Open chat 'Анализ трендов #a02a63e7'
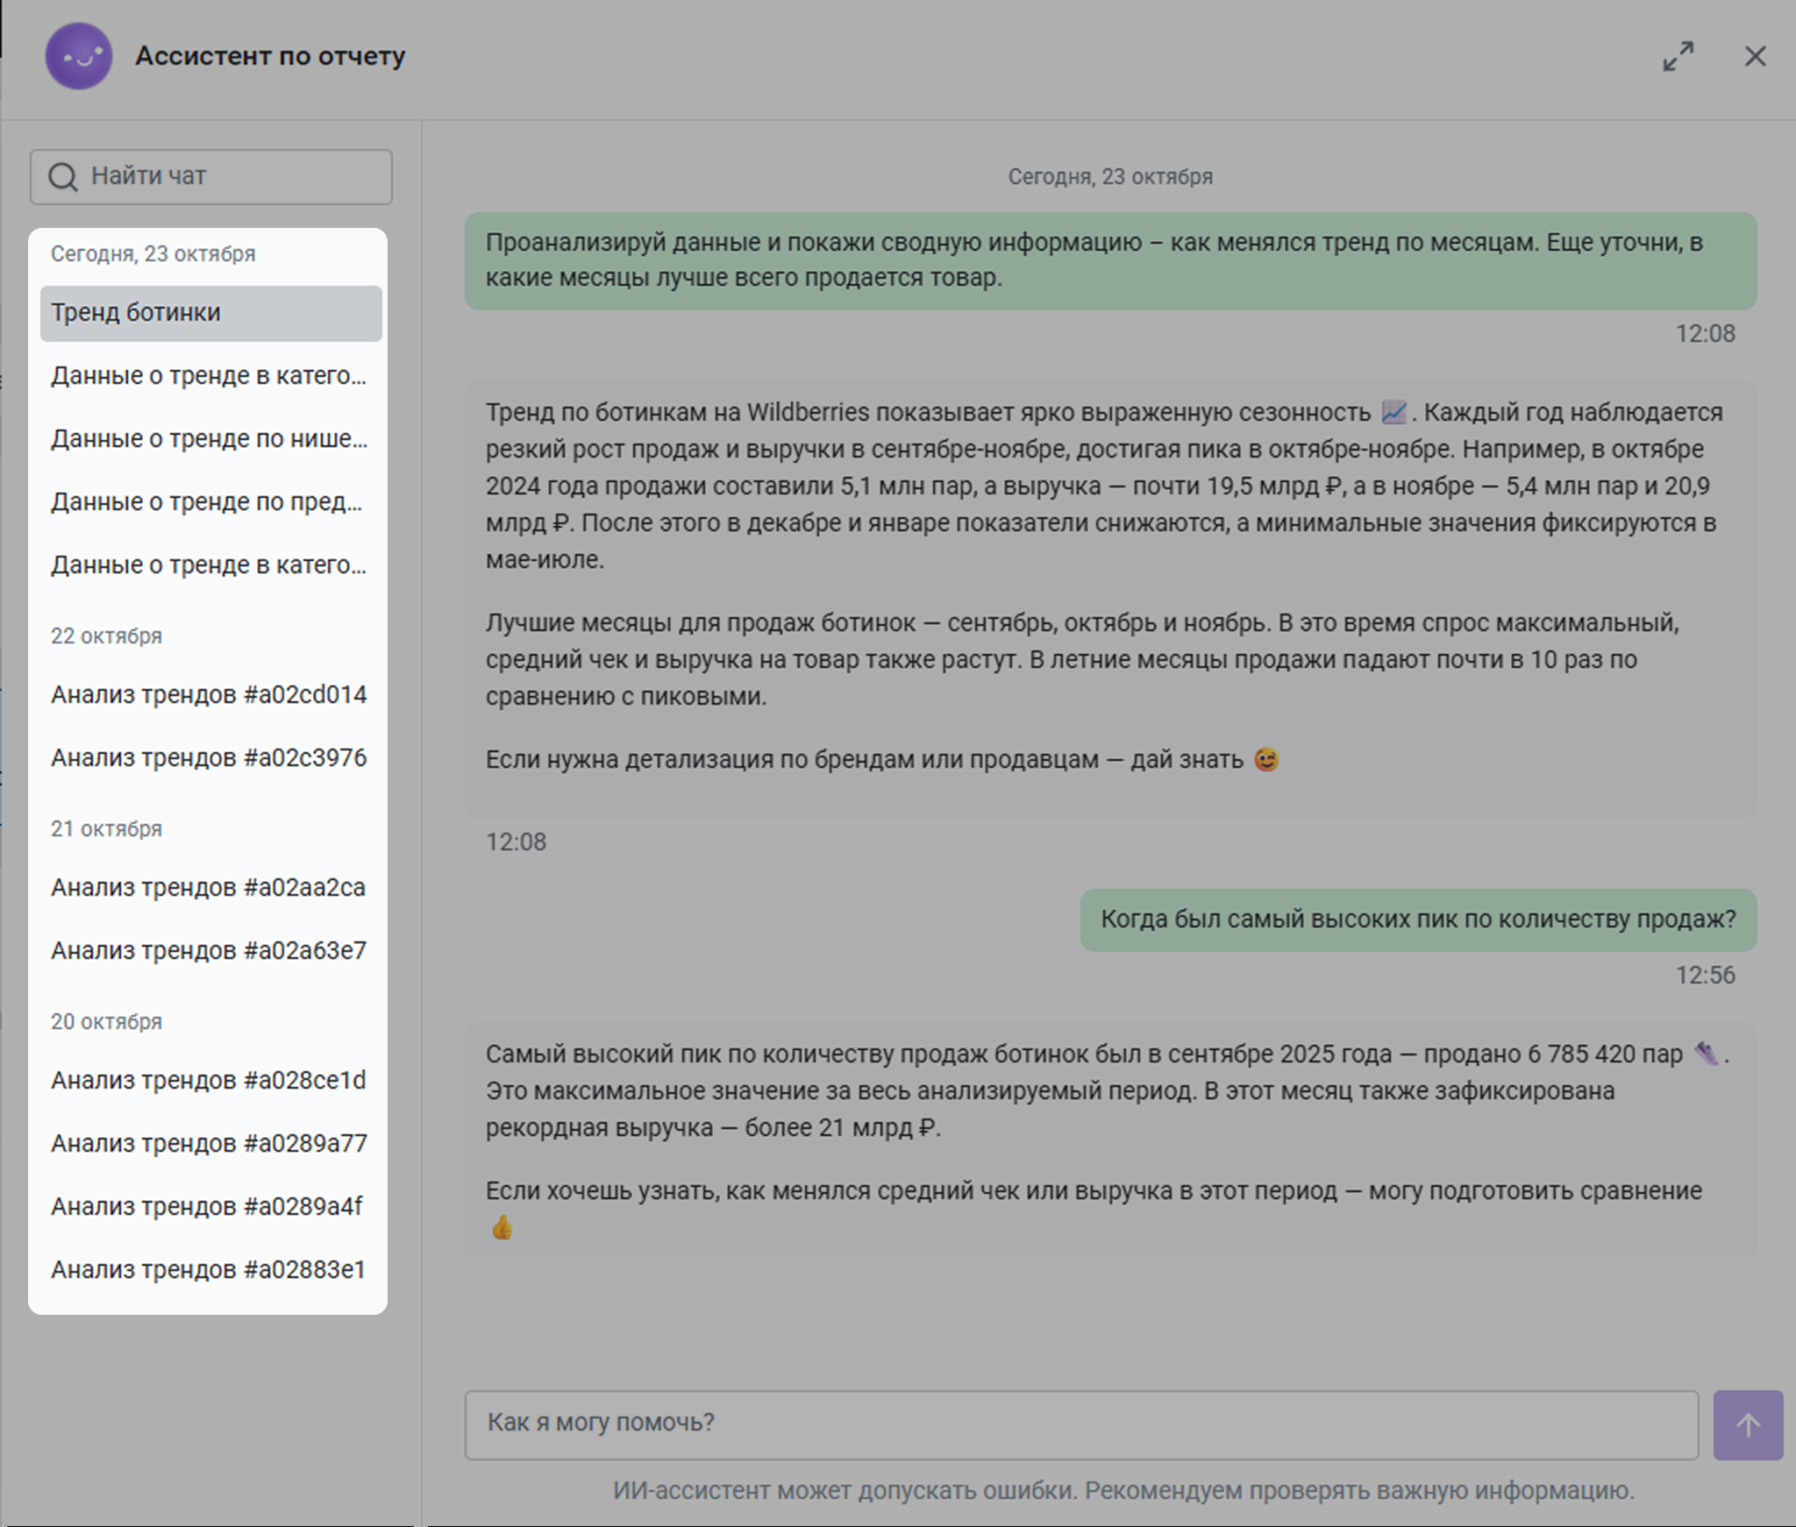Image resolution: width=1796 pixels, height=1527 pixels. (209, 951)
